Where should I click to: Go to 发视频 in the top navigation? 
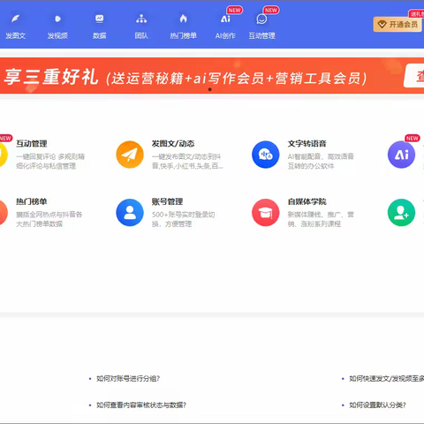tap(57, 36)
